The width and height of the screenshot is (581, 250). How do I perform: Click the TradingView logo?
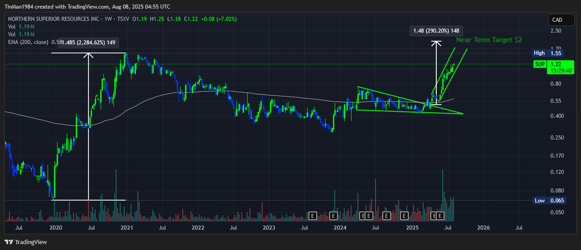26,242
